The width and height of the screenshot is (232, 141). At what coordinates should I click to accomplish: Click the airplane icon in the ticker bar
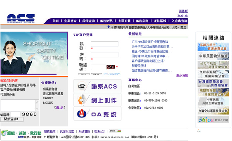pyautogui.click(x=108, y=27)
